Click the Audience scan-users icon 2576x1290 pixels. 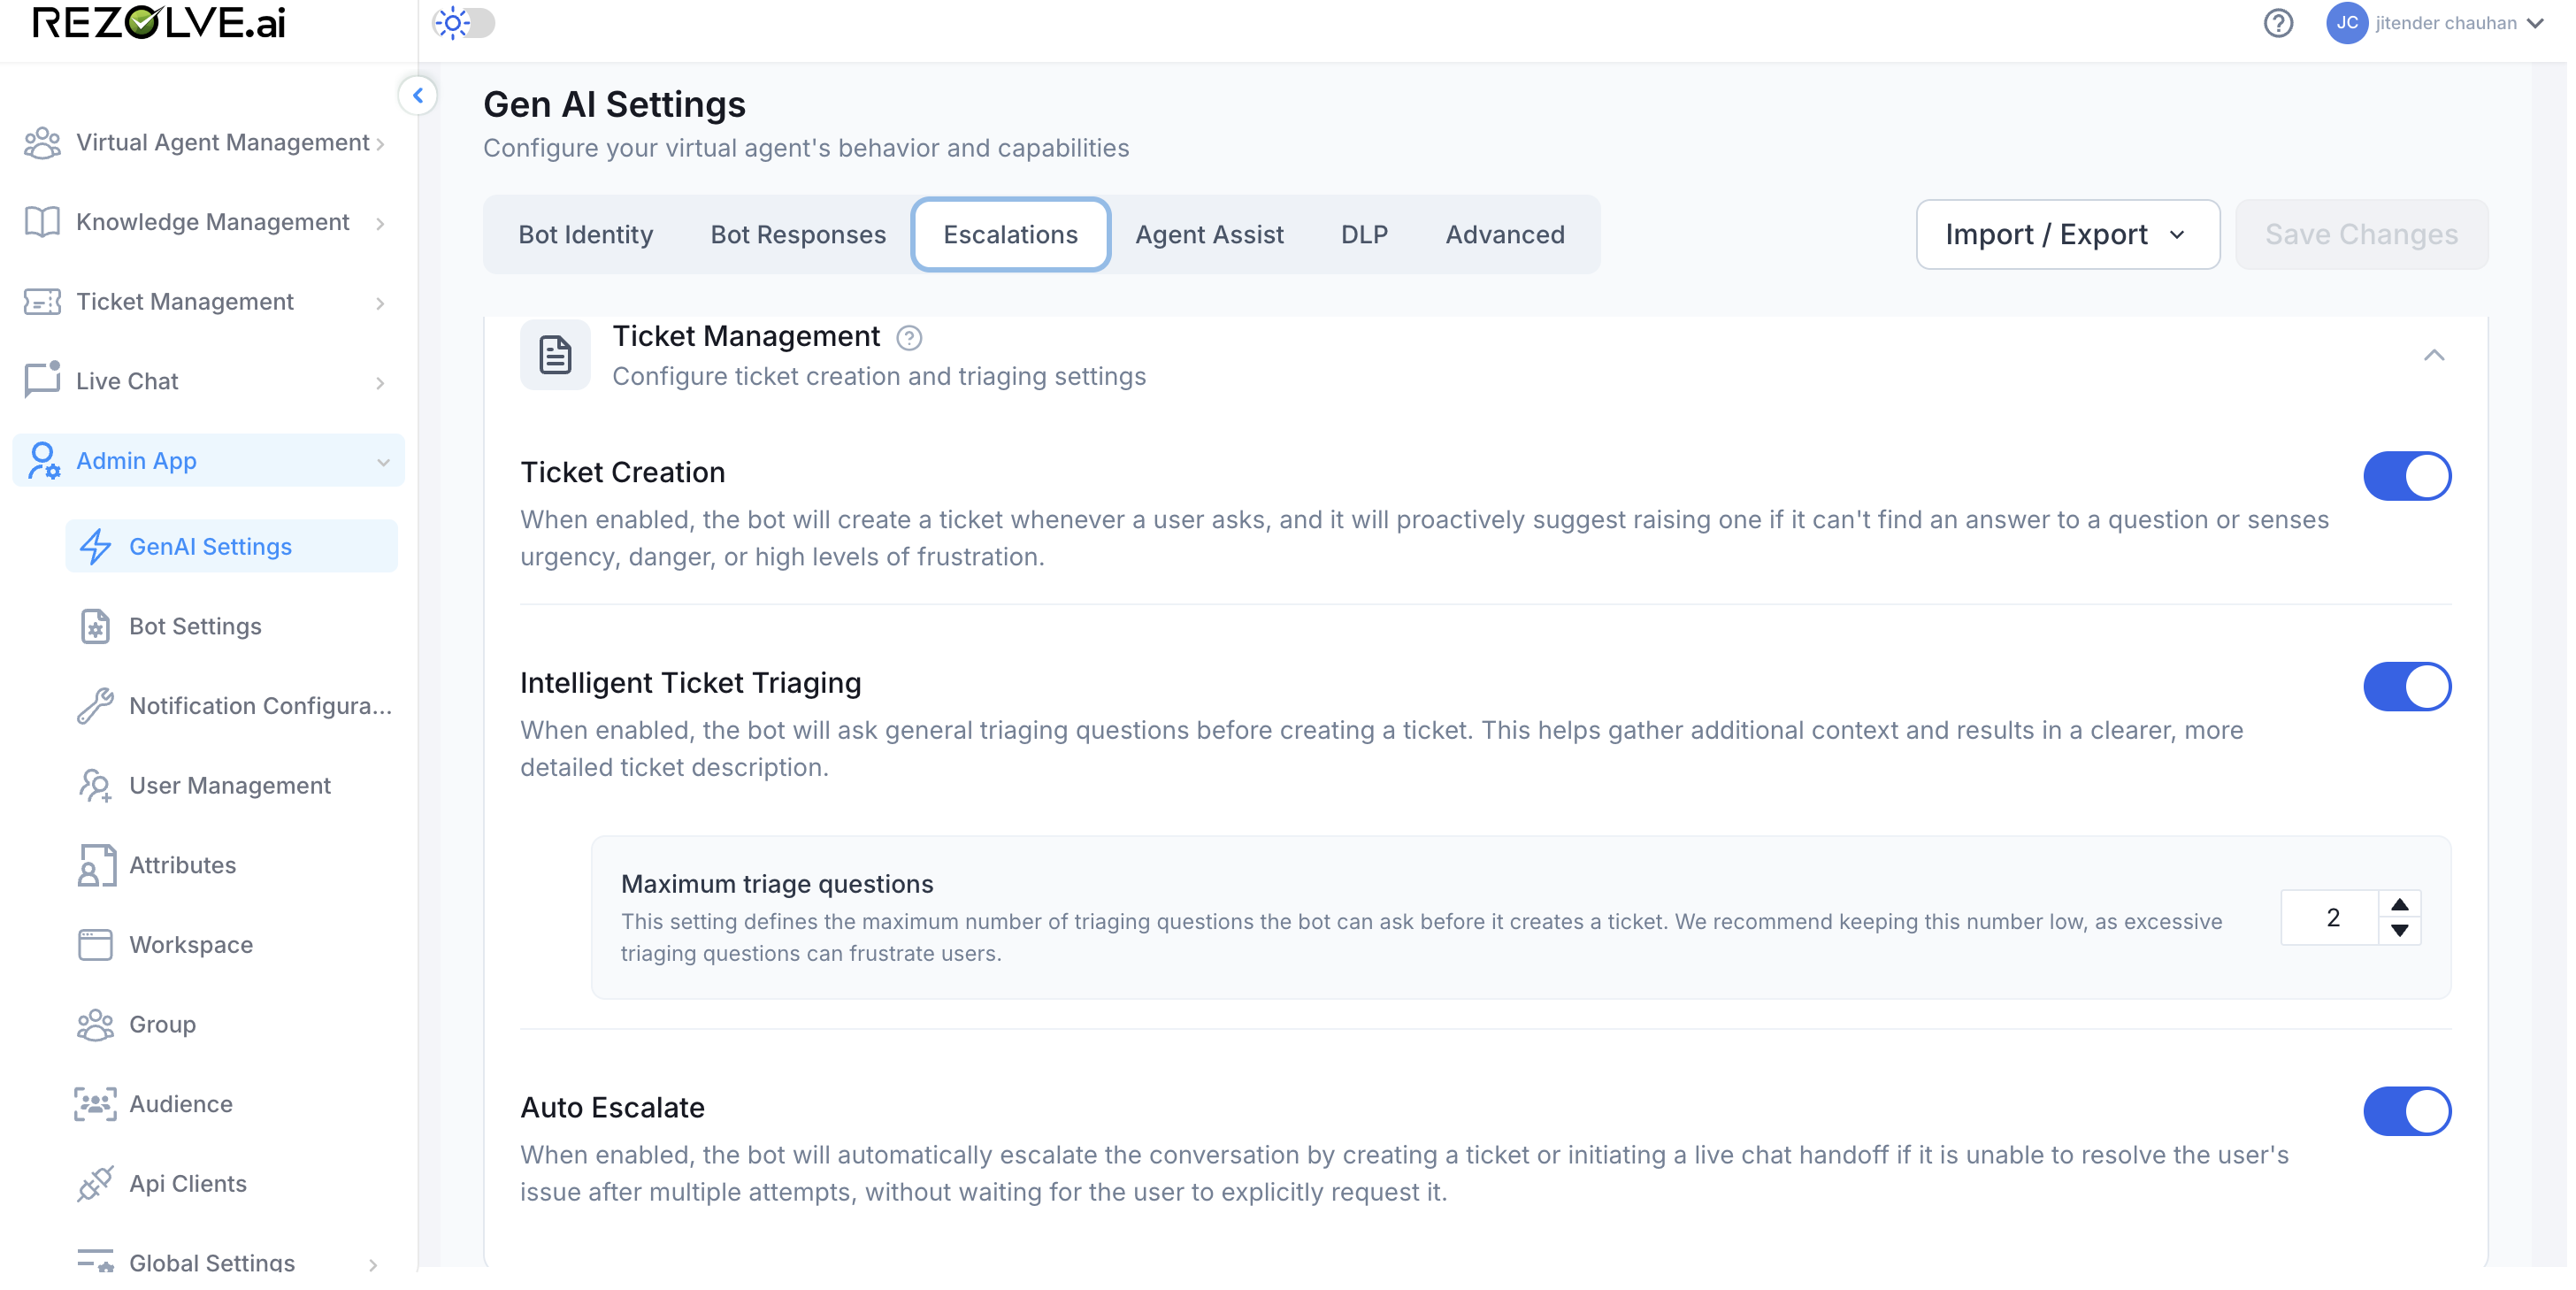[x=96, y=1105]
